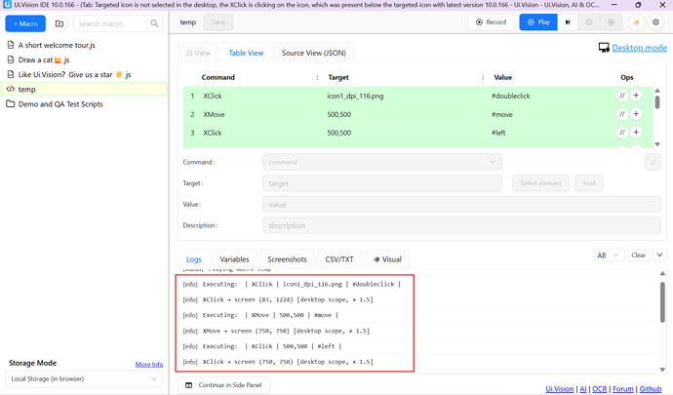Click the second disabled round toolbar icon
This screenshot has height=395, width=673.
(x=612, y=22)
